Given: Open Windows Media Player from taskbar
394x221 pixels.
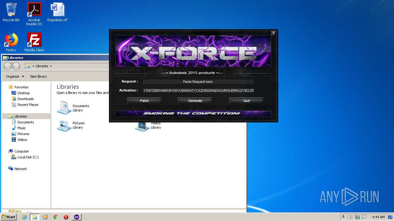Looking at the screenshot, I should (x=45, y=217).
